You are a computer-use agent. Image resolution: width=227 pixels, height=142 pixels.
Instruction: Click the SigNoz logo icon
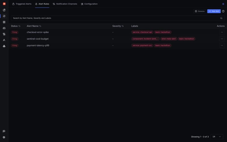(4, 4)
